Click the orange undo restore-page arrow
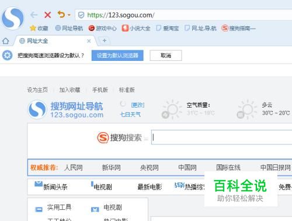 tap(61, 15)
